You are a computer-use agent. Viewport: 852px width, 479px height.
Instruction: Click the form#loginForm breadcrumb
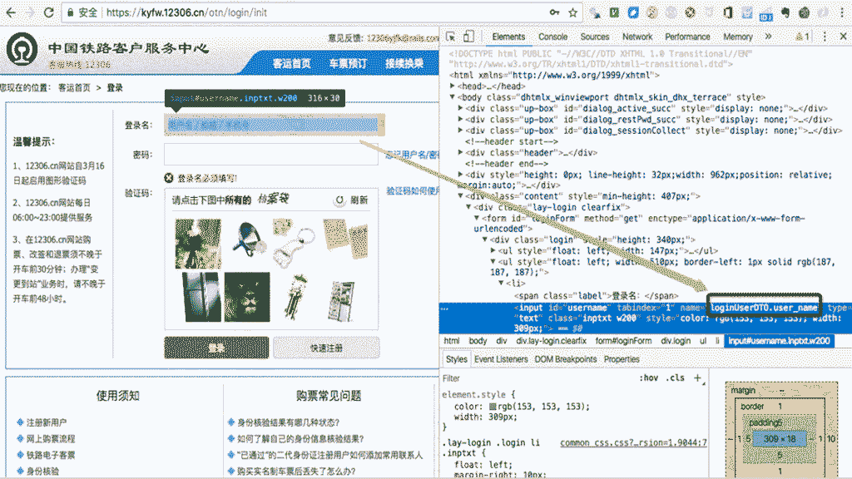pos(623,340)
